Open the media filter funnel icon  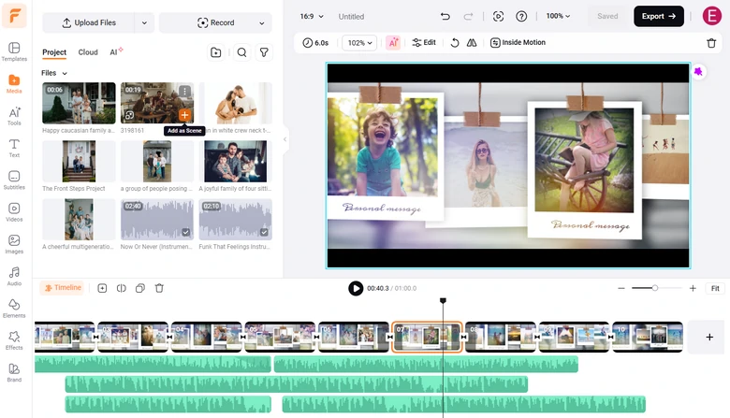click(x=264, y=52)
